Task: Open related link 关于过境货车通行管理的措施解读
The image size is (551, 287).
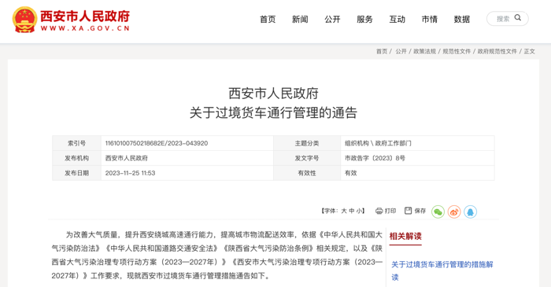Action: click(x=442, y=270)
